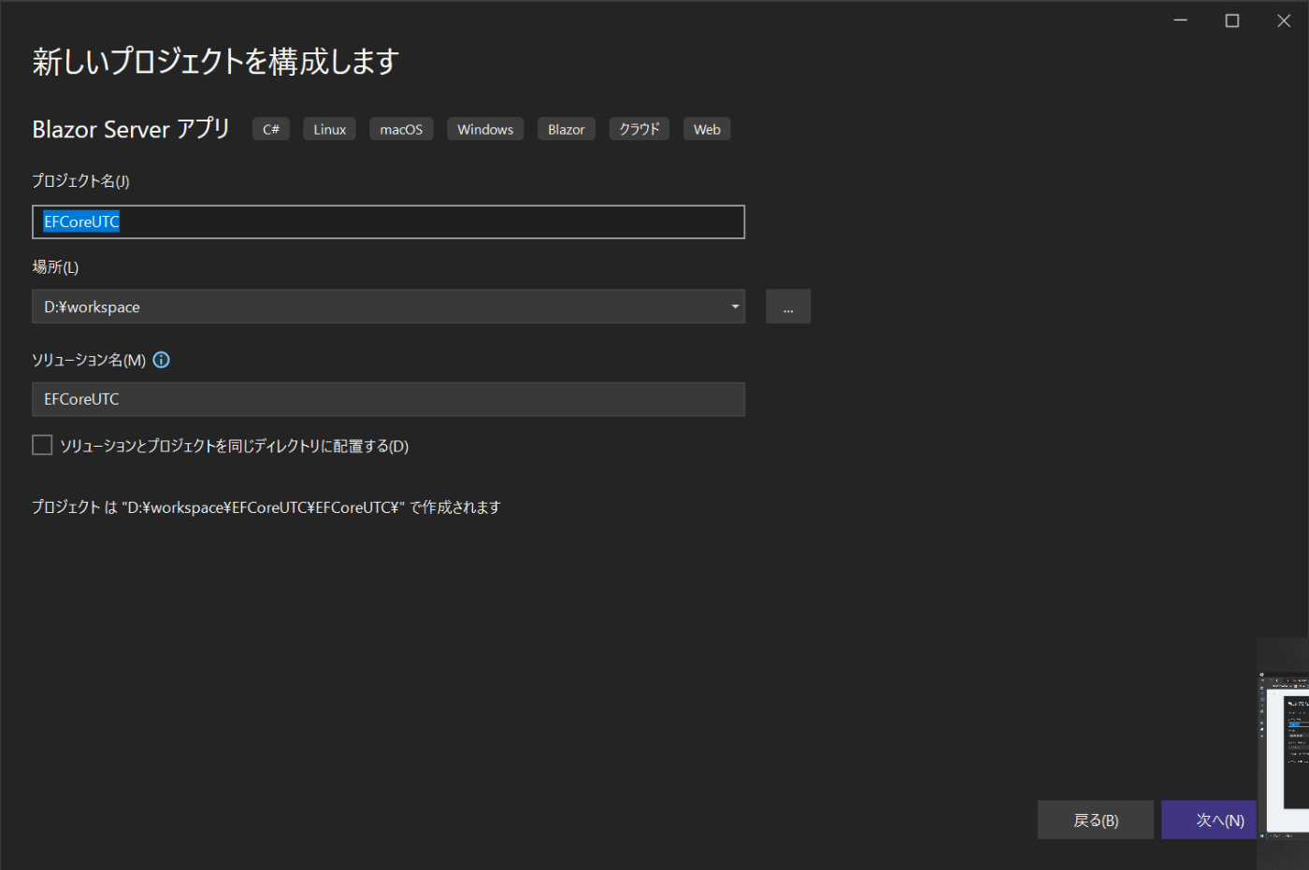
Task: Click the project creation path text
Action: [x=266, y=506]
